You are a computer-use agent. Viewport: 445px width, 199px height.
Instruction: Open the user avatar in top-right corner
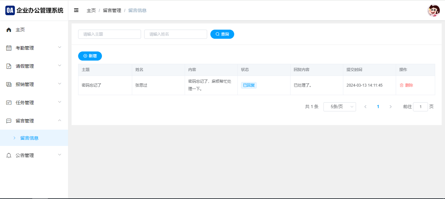point(433,11)
